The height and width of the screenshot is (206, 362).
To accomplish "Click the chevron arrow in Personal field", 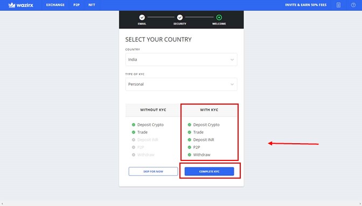I will [232, 84].
